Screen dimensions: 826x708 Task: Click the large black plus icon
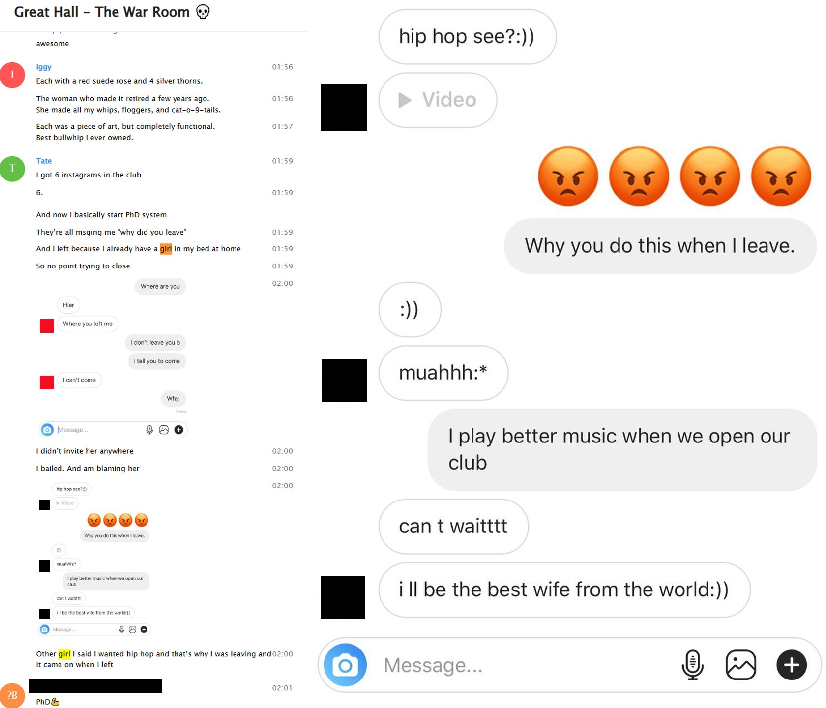791,665
